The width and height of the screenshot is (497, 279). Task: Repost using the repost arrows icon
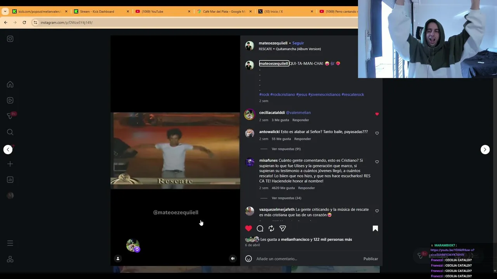271,229
